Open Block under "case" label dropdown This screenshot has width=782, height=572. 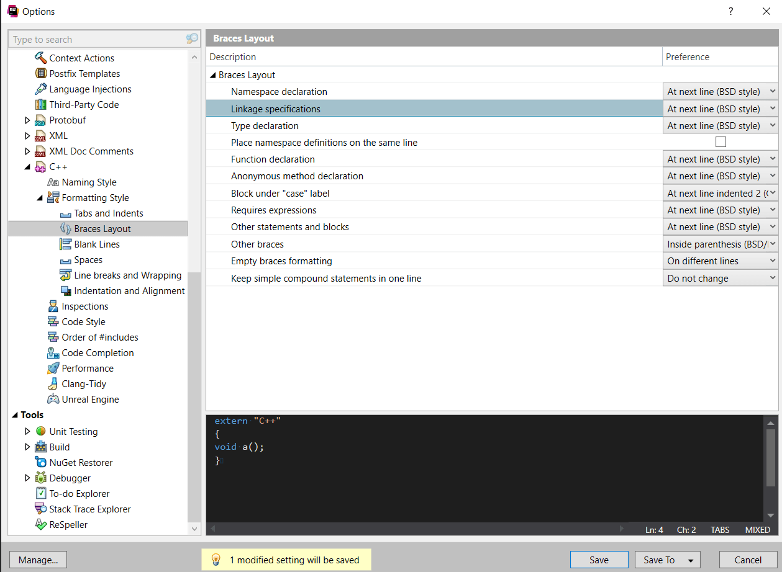coord(721,193)
